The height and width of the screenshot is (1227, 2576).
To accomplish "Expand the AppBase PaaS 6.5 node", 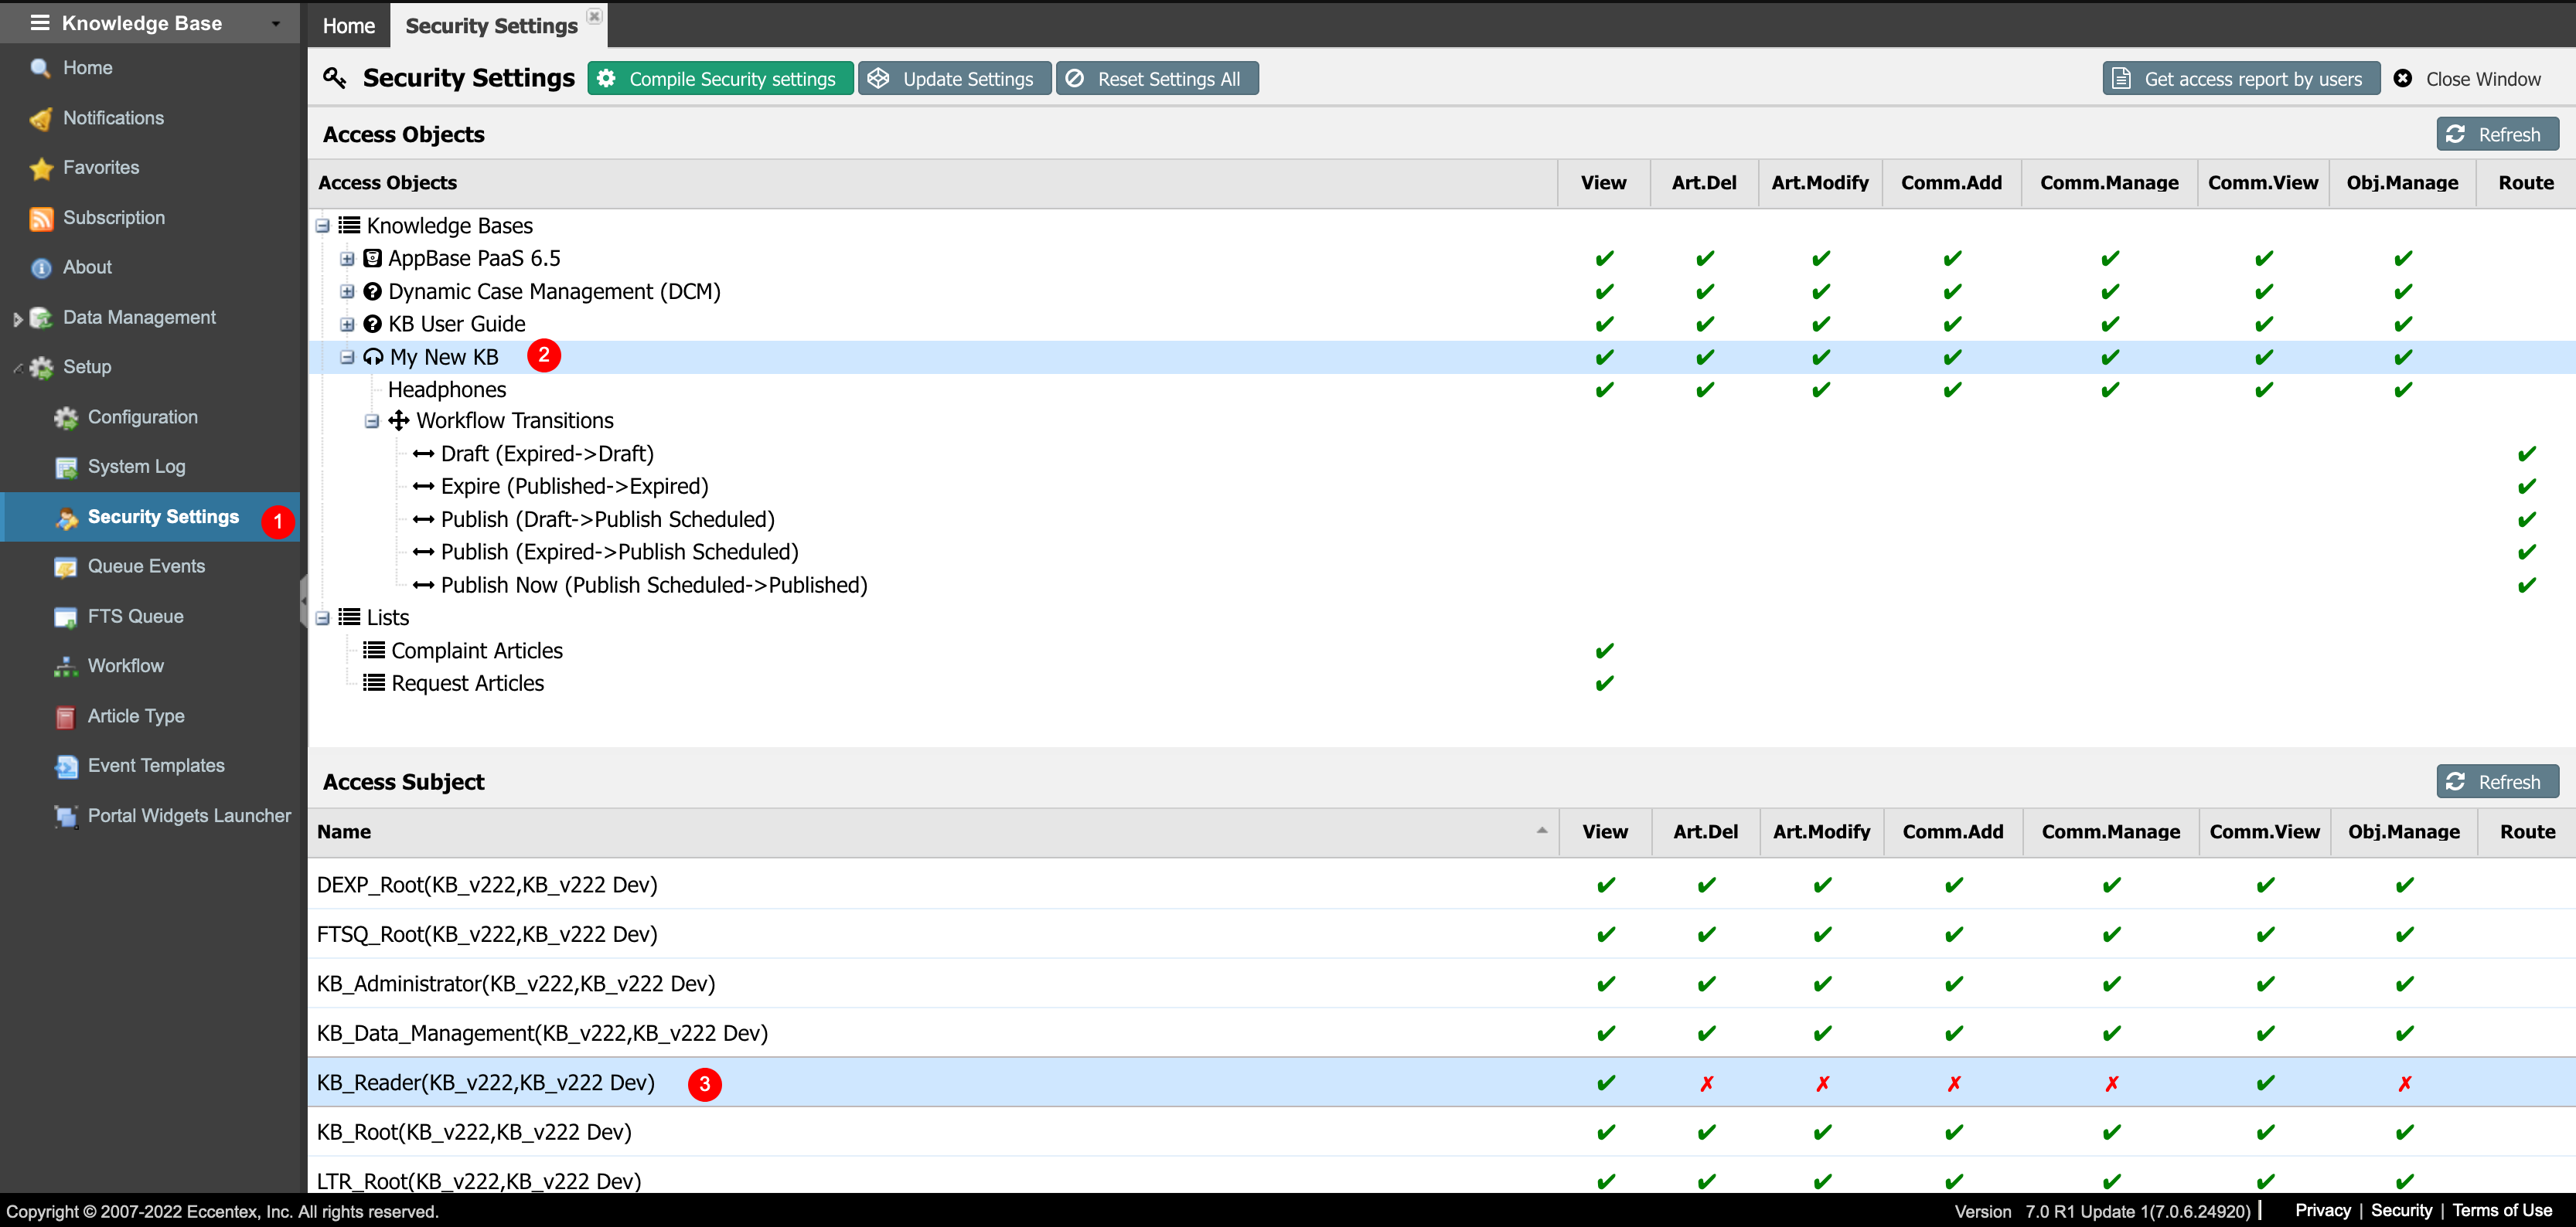I will pyautogui.click(x=347, y=259).
